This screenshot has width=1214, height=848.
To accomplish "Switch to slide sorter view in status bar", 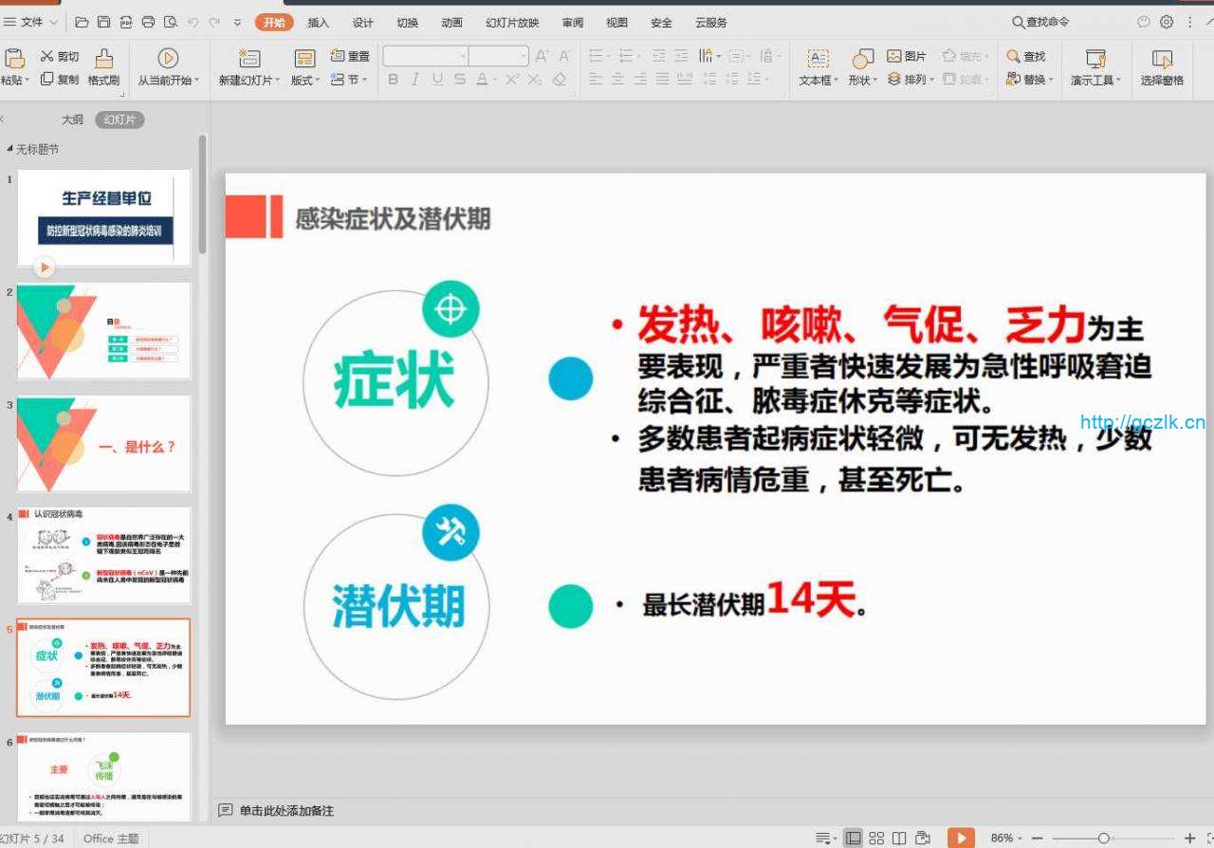I will tap(876, 838).
